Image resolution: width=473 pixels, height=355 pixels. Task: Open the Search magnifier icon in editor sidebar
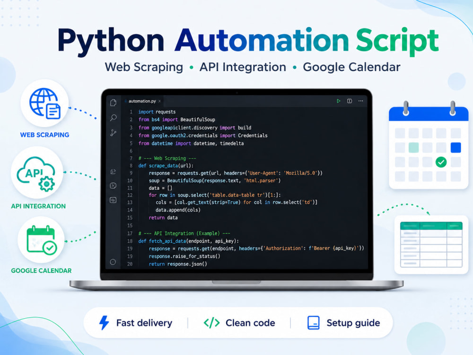113,117
